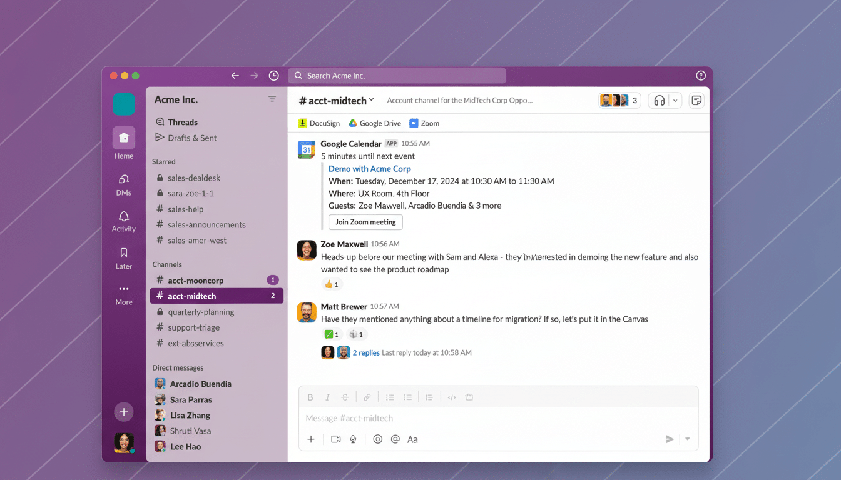Start a huddle using the headphones icon
841x480 pixels.
pyautogui.click(x=659, y=100)
